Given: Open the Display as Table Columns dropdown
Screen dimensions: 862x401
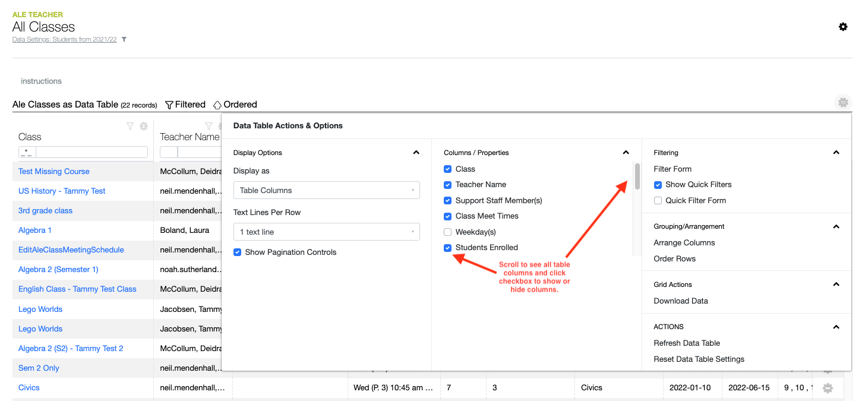Looking at the screenshot, I should pyautogui.click(x=326, y=191).
